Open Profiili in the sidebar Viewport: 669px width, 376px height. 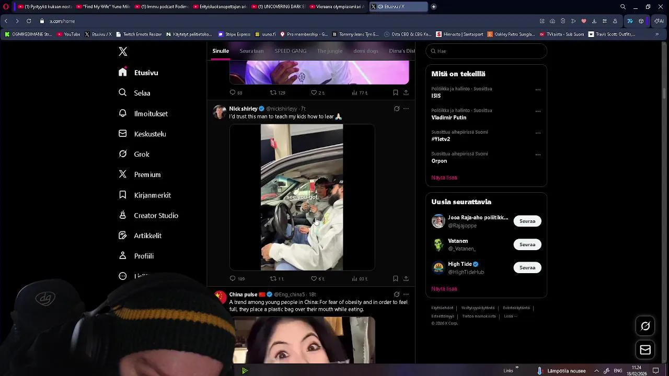tap(136, 256)
